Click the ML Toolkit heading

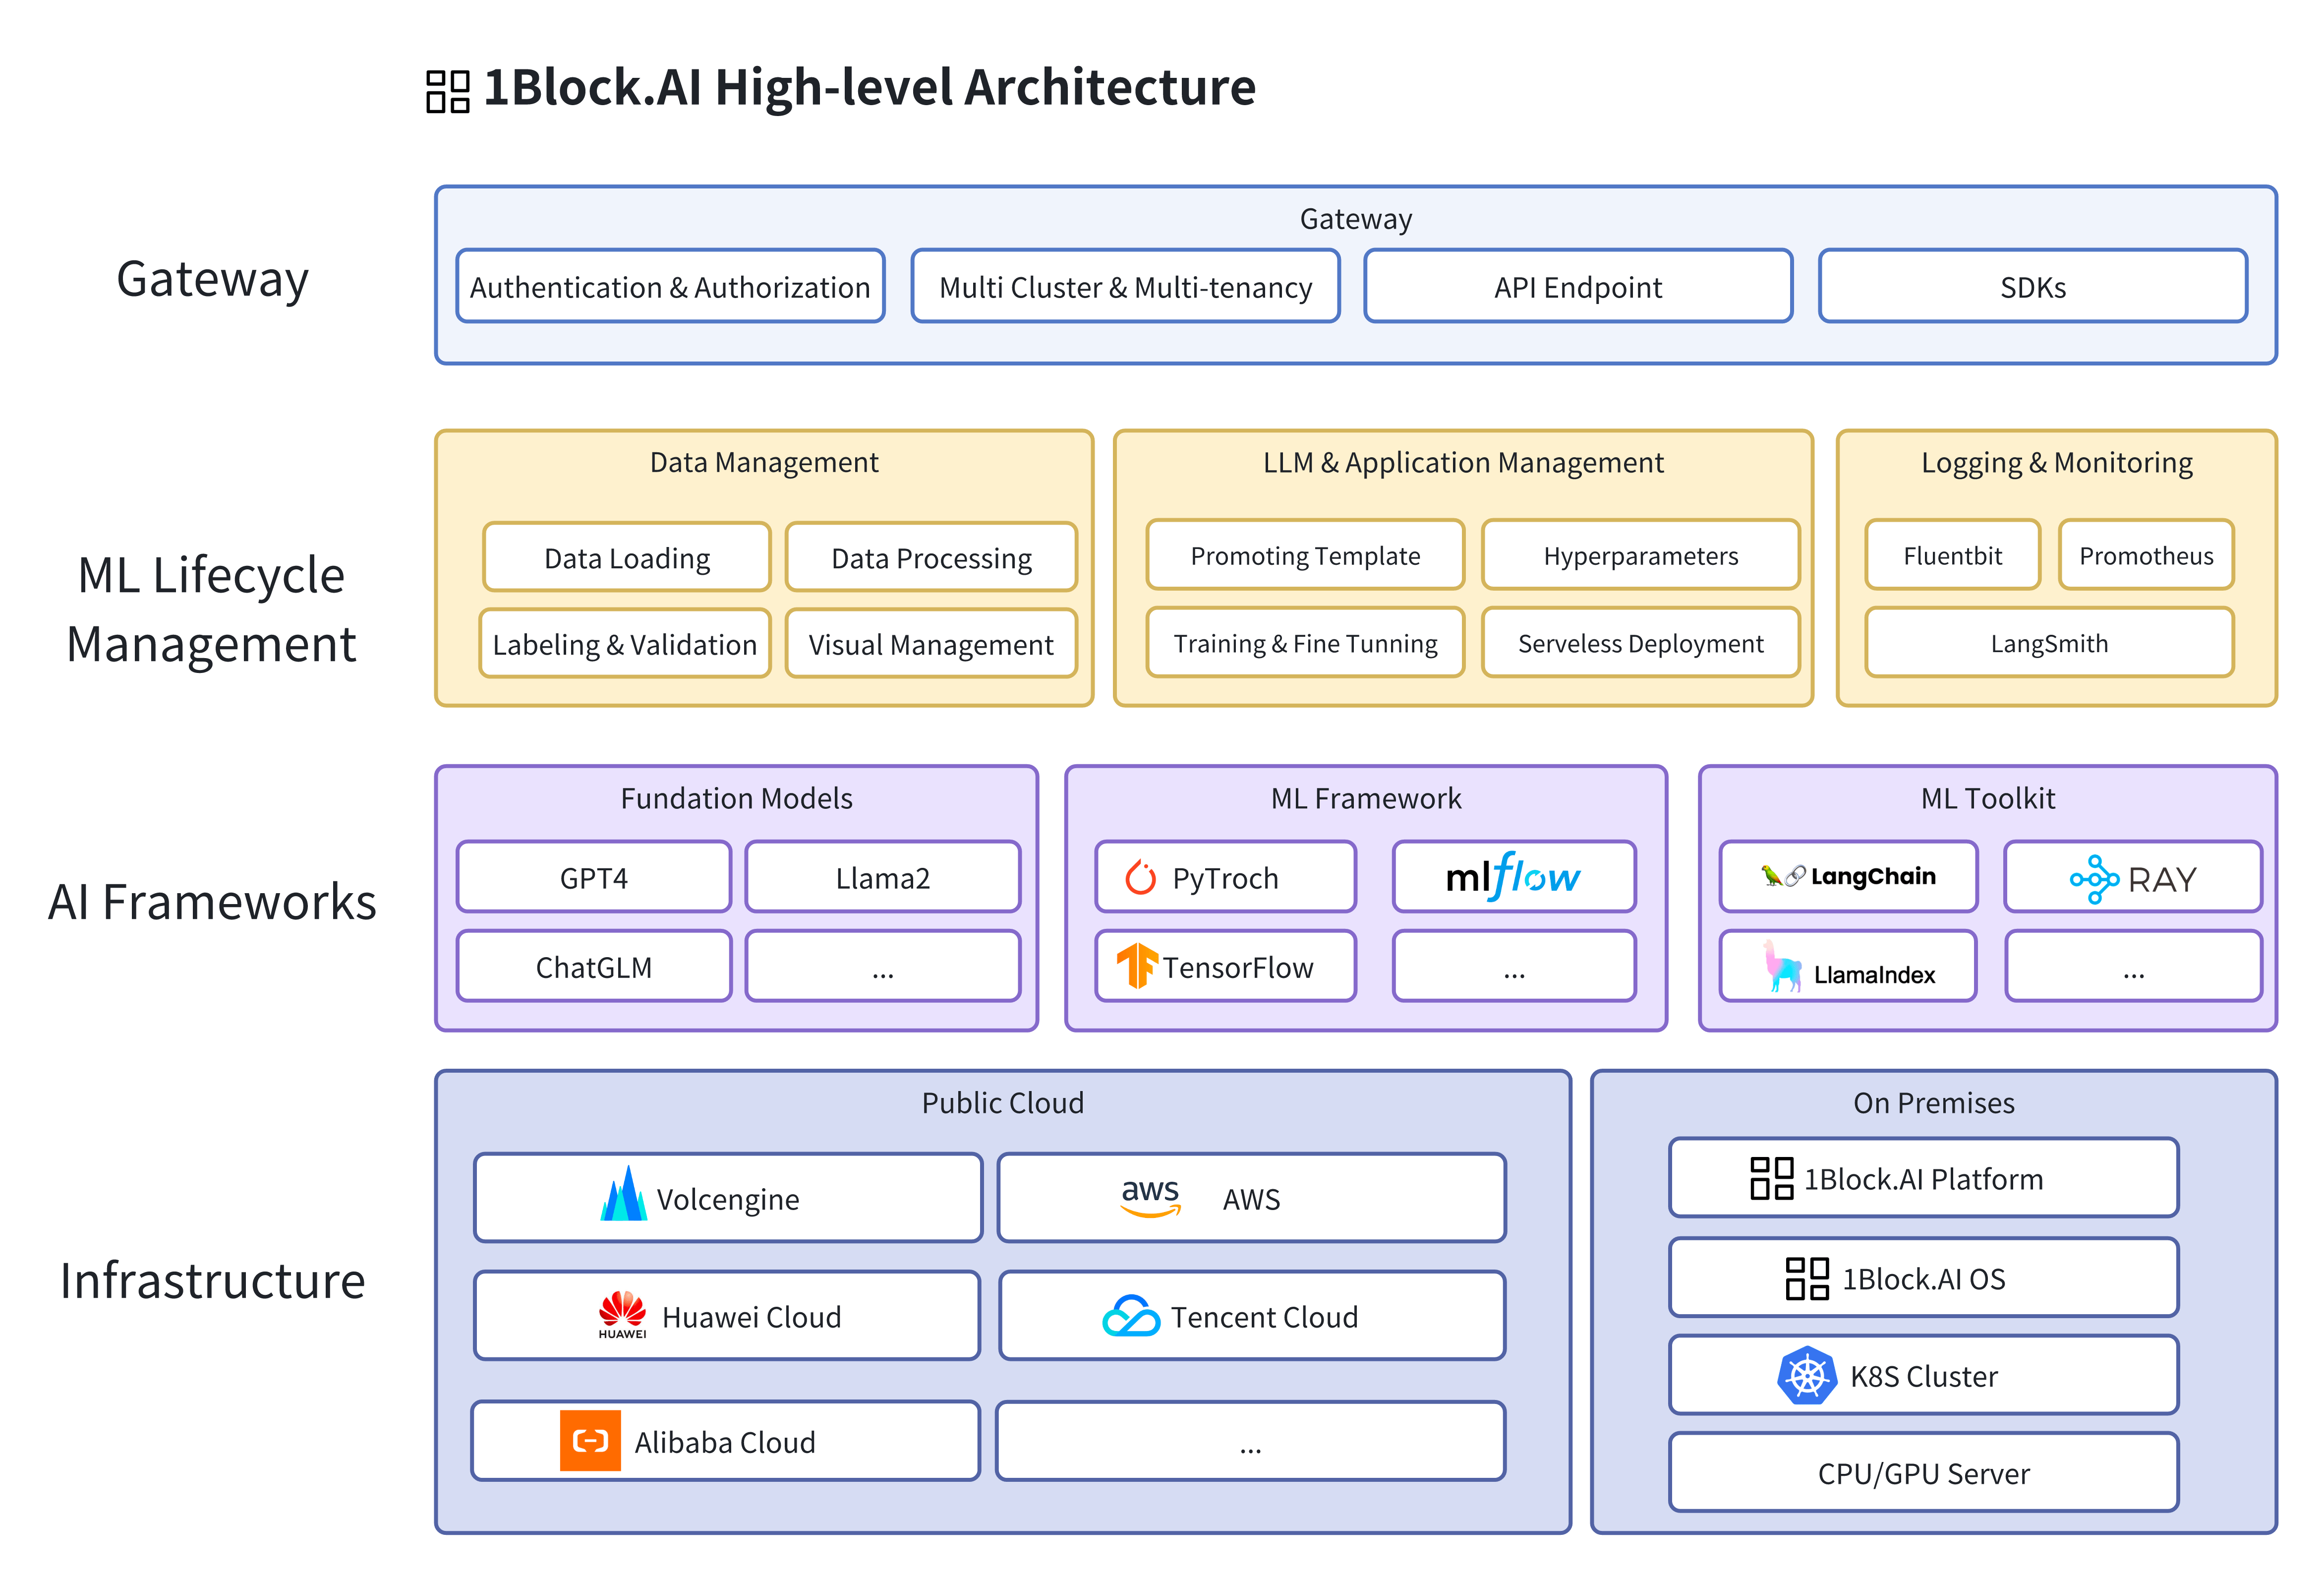1987,797
